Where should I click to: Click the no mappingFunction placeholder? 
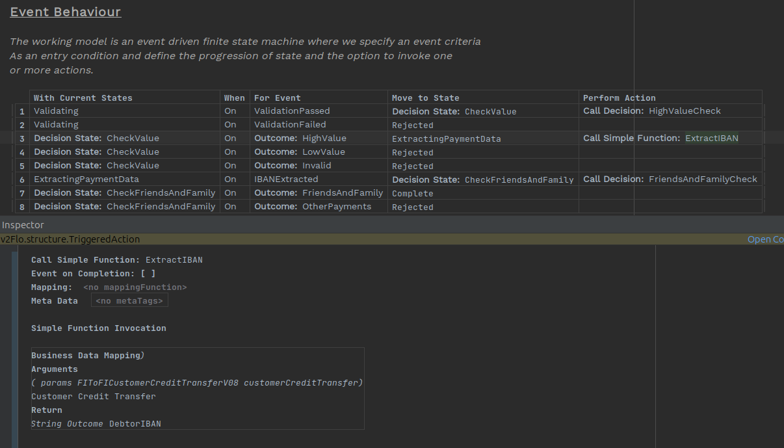point(135,287)
